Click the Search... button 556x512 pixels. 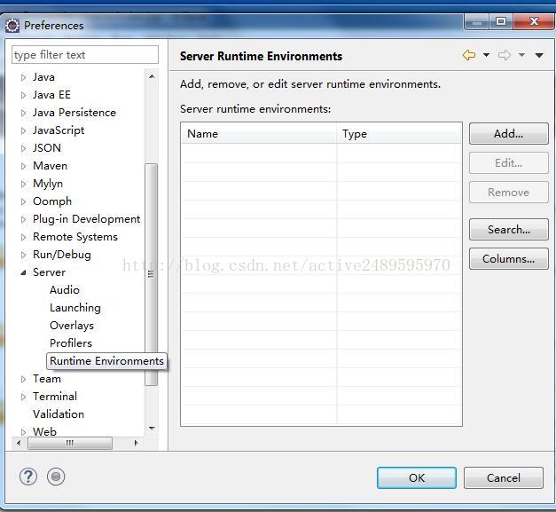tap(508, 229)
